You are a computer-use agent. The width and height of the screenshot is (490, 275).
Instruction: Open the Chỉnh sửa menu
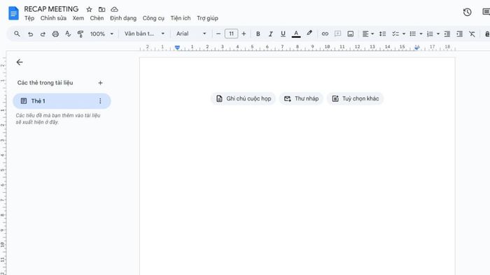point(53,18)
